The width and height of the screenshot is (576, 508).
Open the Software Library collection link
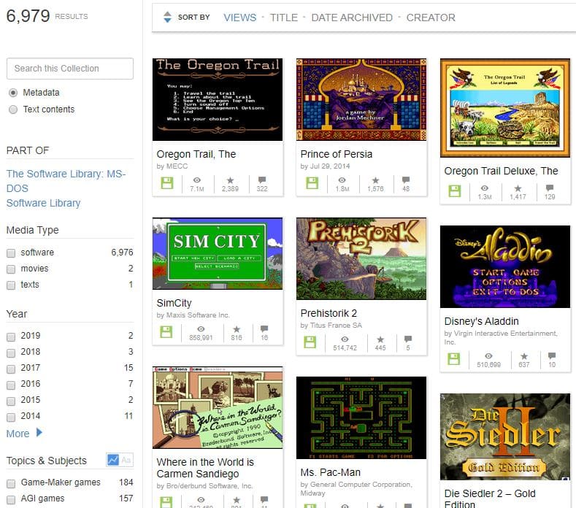pos(43,203)
